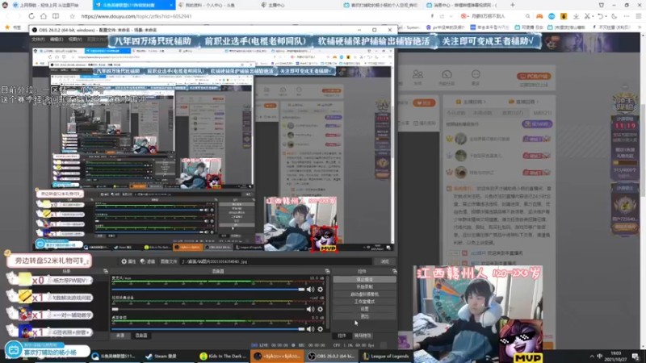Click the third mixer channel volume slider
Screen dimensions: 646x363
[208, 329]
